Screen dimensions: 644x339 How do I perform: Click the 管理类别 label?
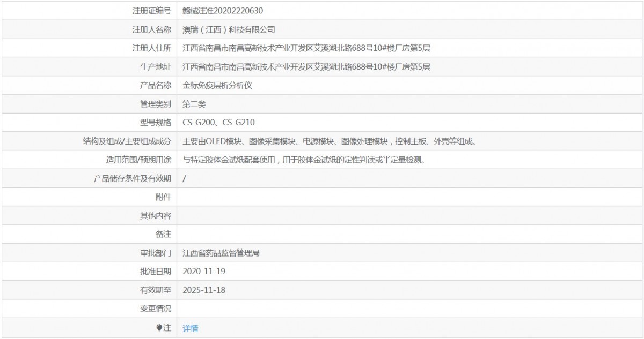coord(156,104)
